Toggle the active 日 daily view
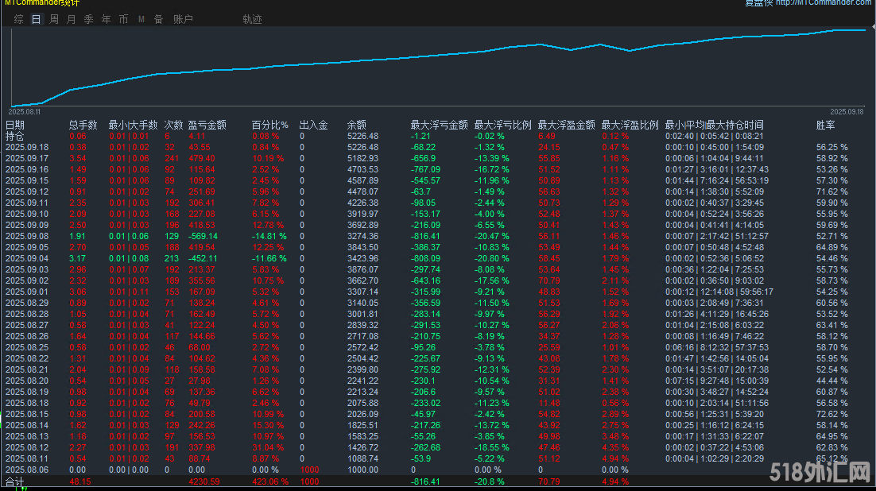Viewport: 876px width, 491px height. point(35,18)
